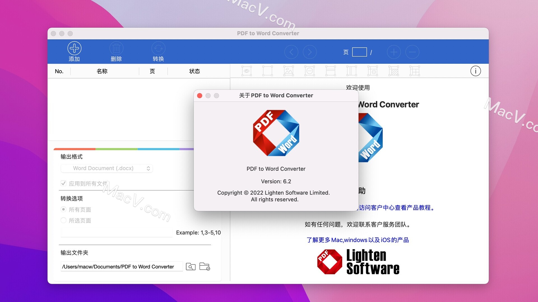Viewport: 538px width, 302px height.
Task: Select the table grid tool
Action: click(x=415, y=71)
